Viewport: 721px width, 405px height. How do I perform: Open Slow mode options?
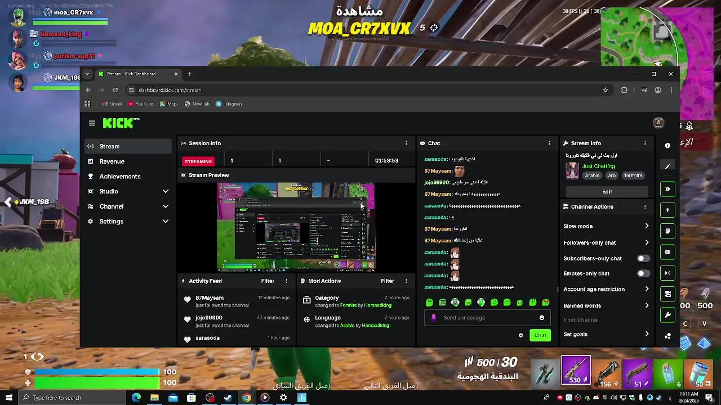(606, 226)
